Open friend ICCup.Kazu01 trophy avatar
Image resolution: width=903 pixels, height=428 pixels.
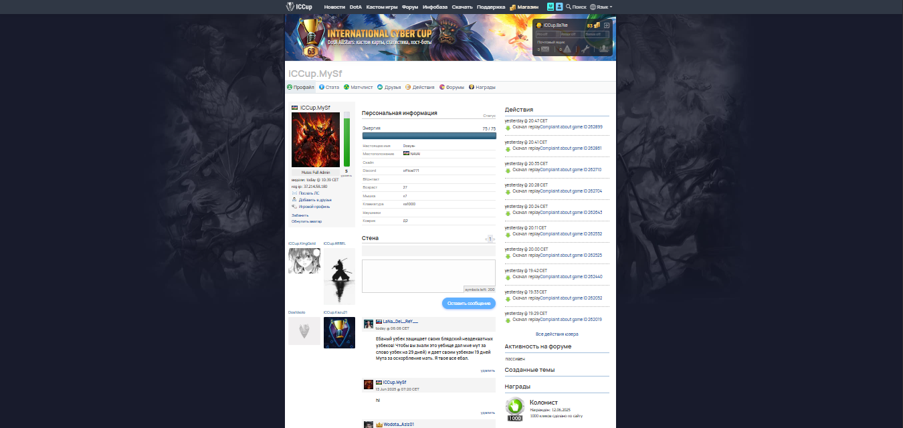pos(339,332)
